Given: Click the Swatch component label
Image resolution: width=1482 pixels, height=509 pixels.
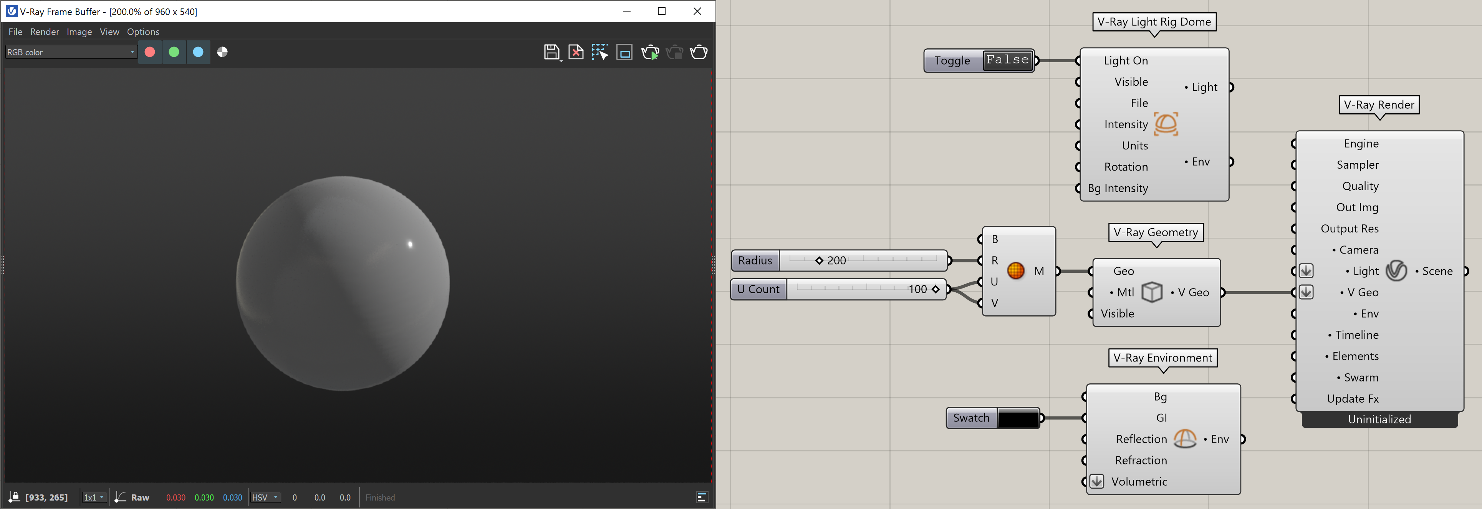Looking at the screenshot, I should (971, 418).
